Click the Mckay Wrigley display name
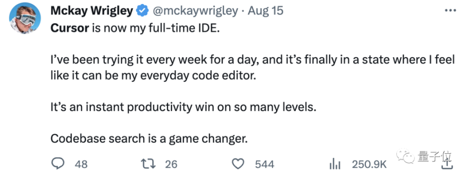 (92, 11)
